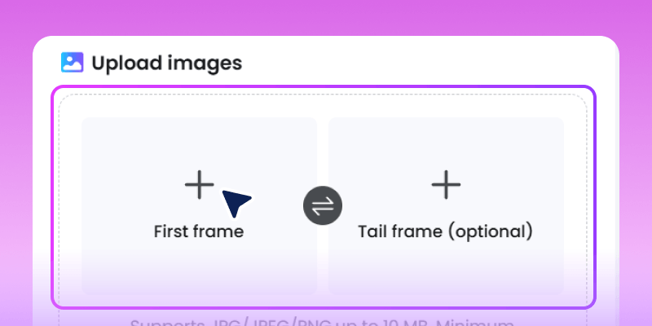The image size is (652, 326).
Task: Click the purple background above the white panel
Action: 326,16
